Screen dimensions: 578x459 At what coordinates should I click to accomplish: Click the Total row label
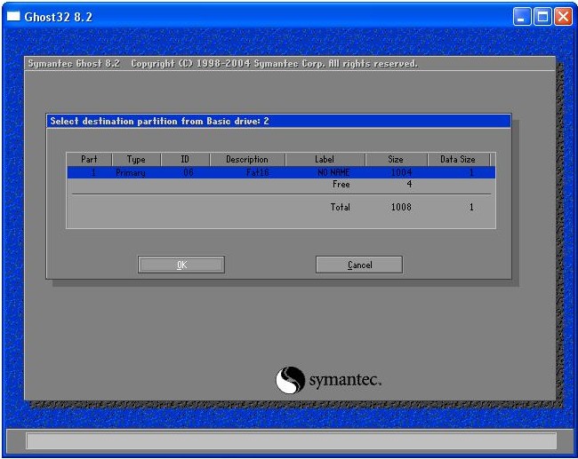click(x=341, y=207)
